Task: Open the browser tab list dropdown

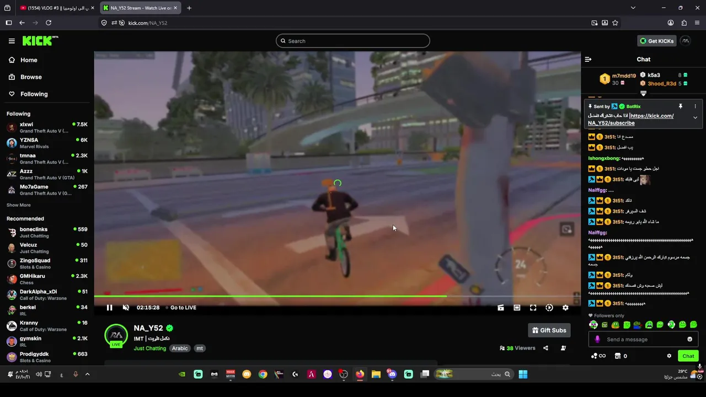Action: pyautogui.click(x=633, y=8)
